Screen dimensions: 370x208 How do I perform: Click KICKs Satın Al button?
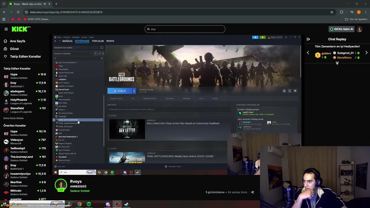tap(341, 29)
